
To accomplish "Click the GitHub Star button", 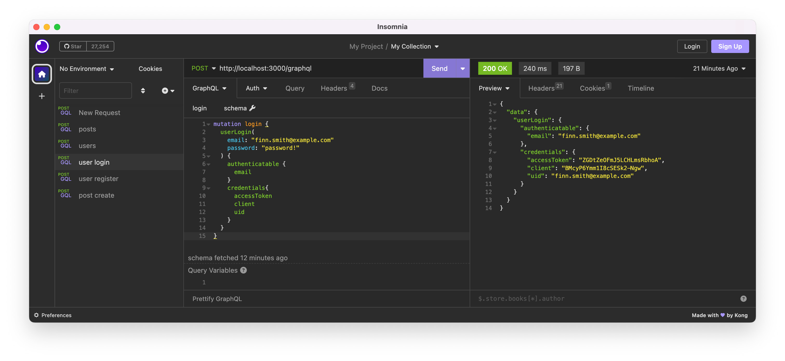I will pyautogui.click(x=73, y=46).
